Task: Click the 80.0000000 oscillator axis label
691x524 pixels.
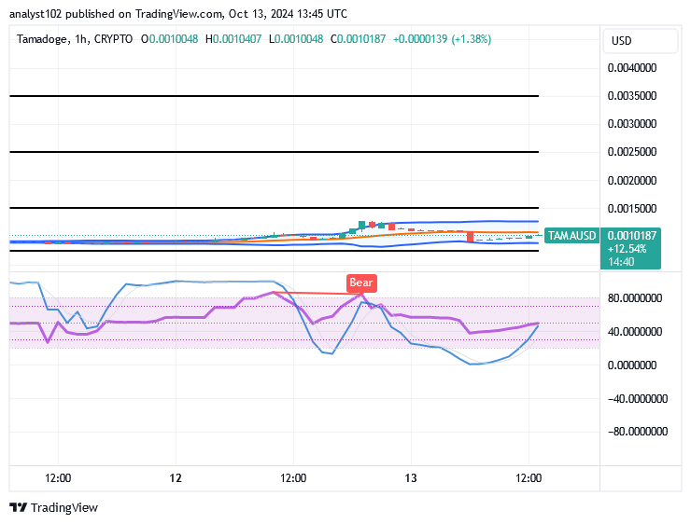Action: [637, 298]
